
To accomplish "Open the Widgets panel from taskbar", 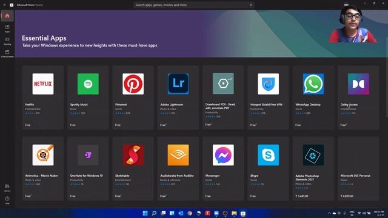I will (172, 213).
